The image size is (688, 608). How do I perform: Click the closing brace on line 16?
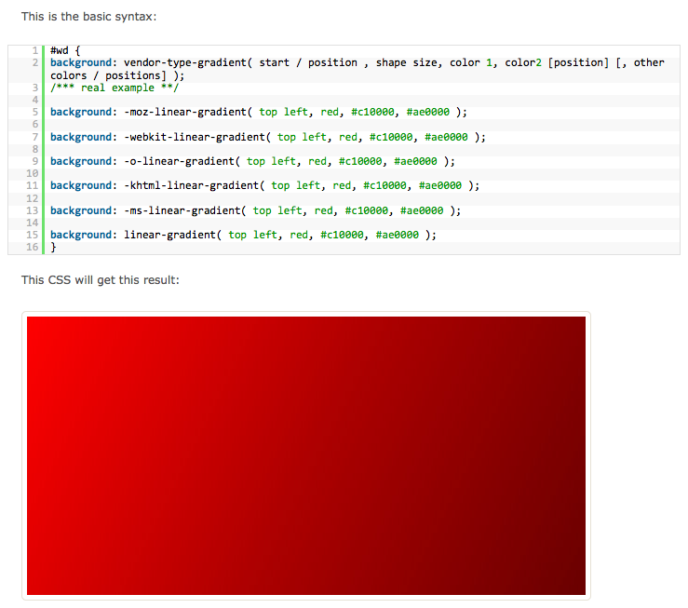(x=53, y=248)
